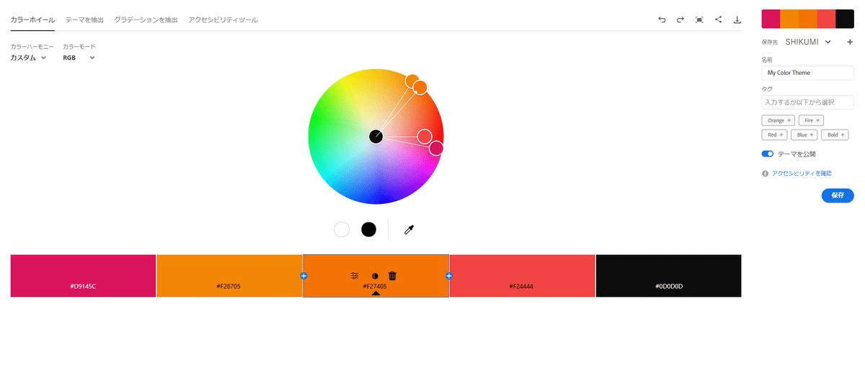865x371 pixels.
Task: Click topmost orange handle on color wheel
Action: point(412,81)
